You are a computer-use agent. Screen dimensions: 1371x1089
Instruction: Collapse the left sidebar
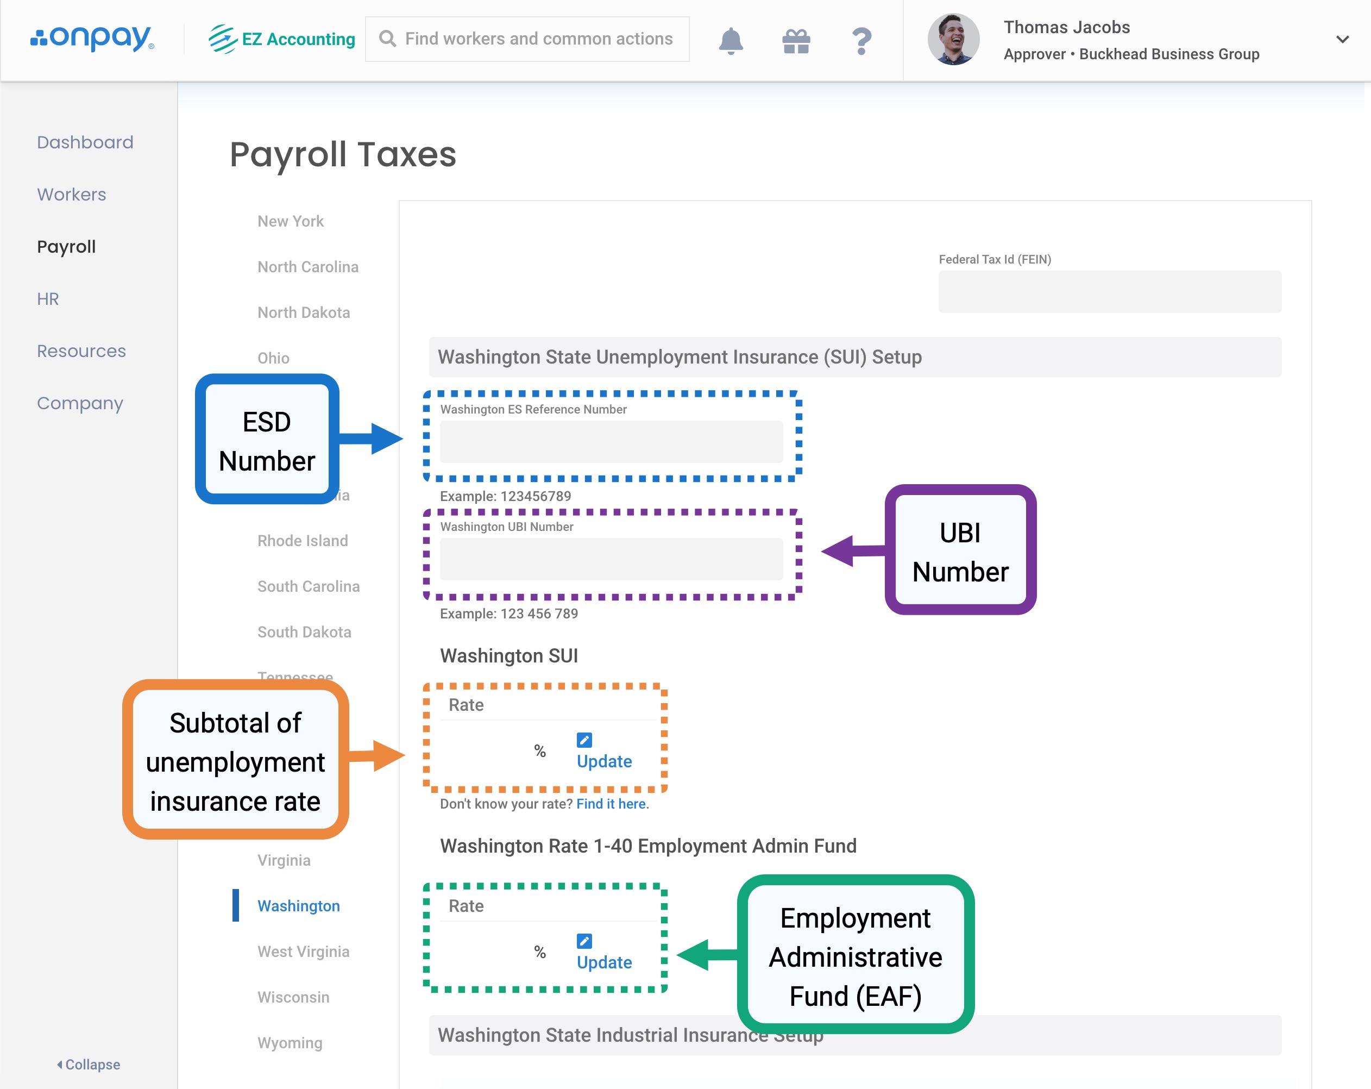(x=89, y=1064)
